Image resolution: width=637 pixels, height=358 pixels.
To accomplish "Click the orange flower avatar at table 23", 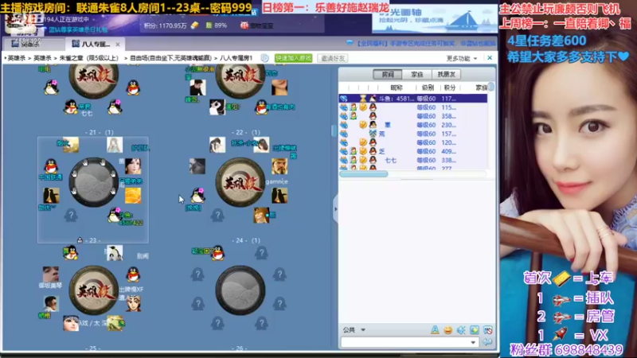I will click(133, 195).
